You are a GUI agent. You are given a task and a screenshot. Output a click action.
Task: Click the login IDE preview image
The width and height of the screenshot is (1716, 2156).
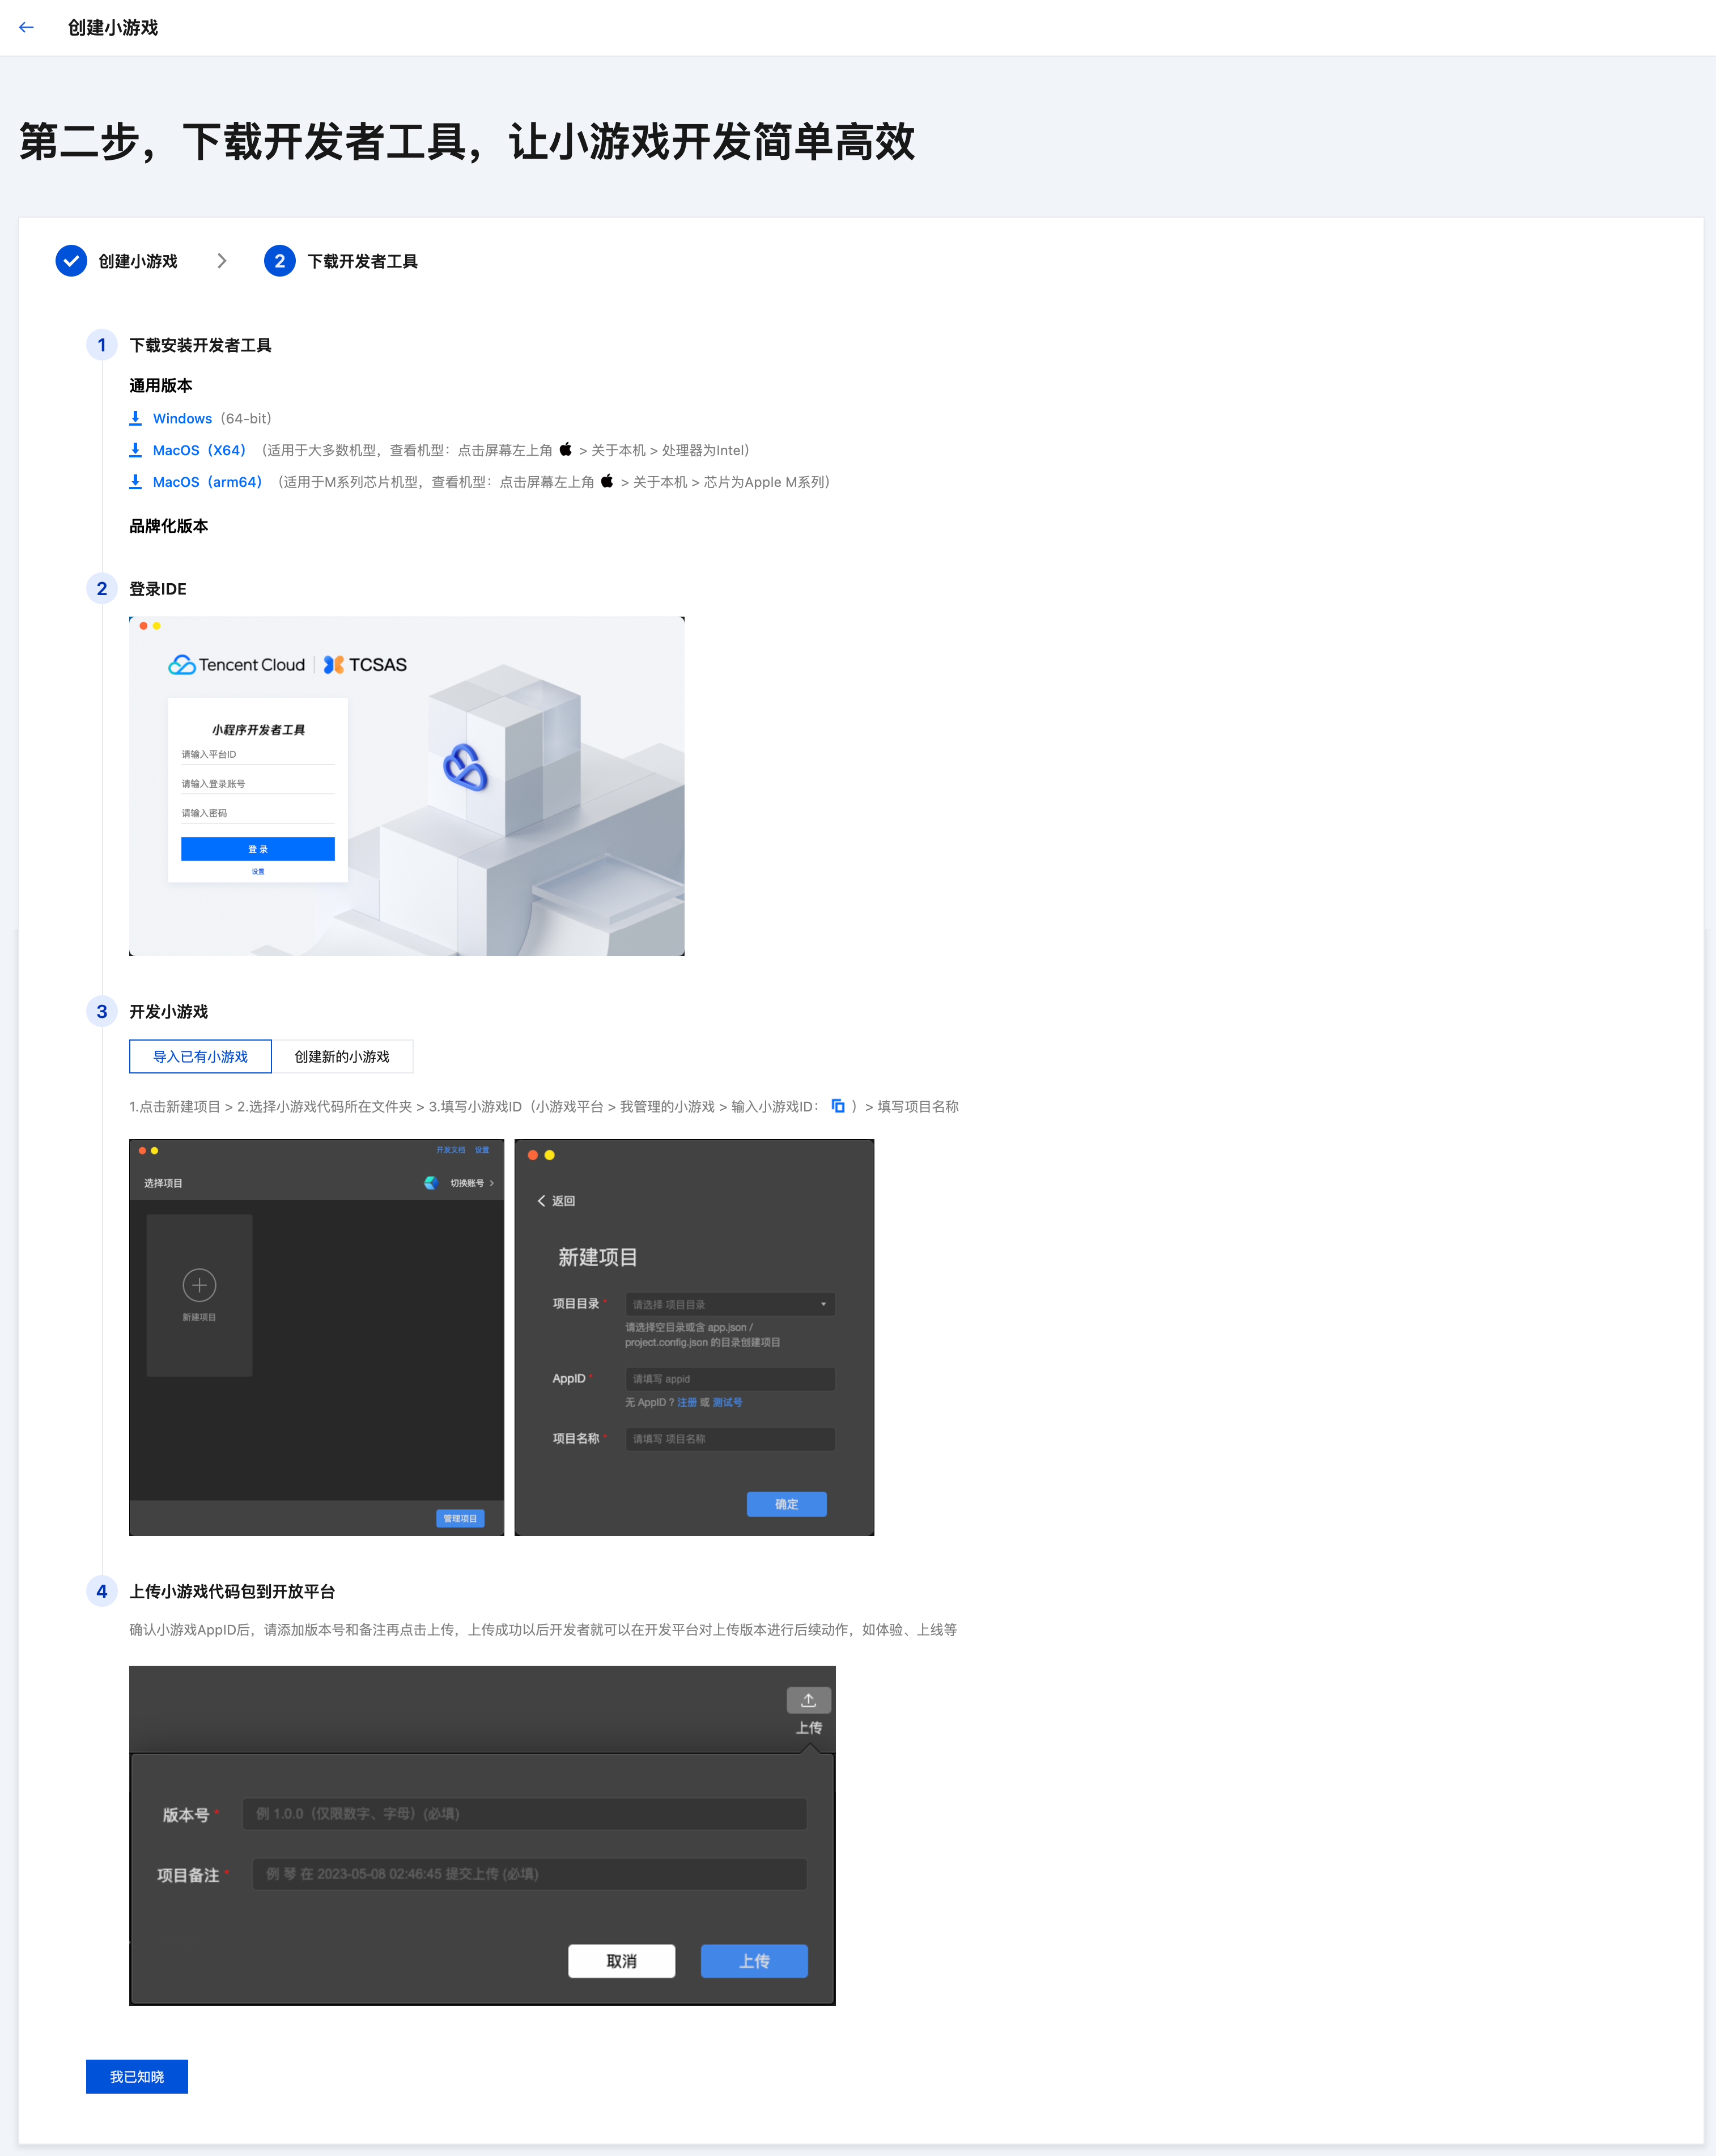click(406, 786)
